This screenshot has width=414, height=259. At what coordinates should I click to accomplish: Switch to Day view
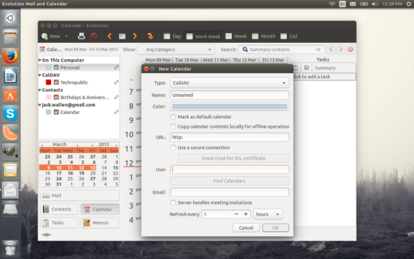172,36
